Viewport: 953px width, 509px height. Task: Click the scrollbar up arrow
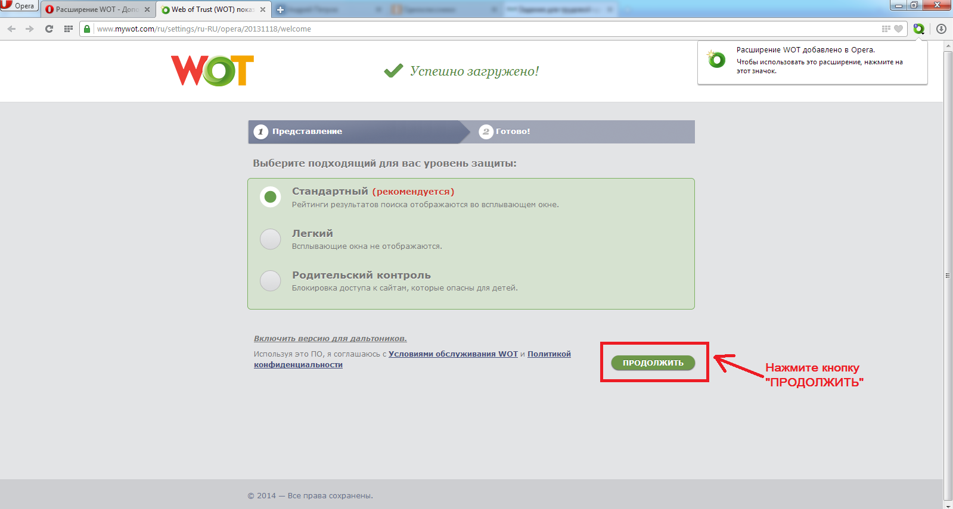(948, 45)
